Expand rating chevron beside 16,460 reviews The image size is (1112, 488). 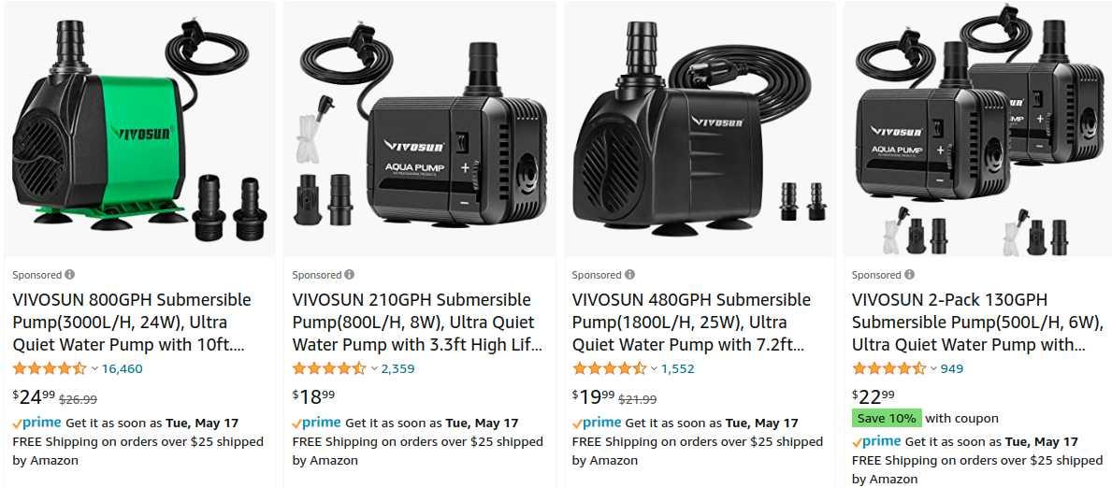[94, 369]
